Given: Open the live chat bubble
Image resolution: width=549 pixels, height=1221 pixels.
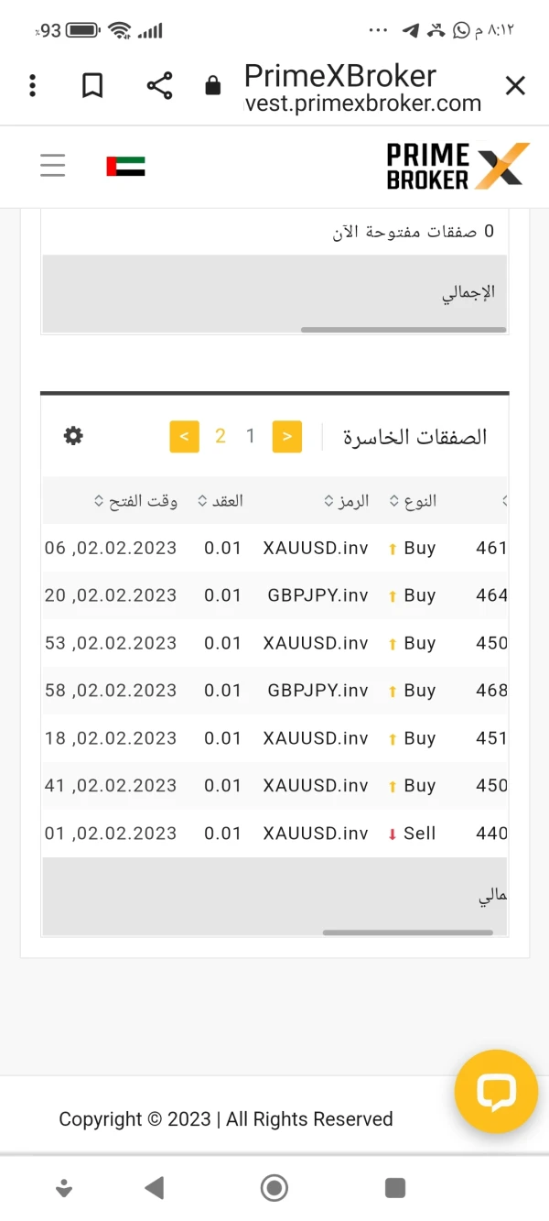Looking at the screenshot, I should click(495, 1092).
